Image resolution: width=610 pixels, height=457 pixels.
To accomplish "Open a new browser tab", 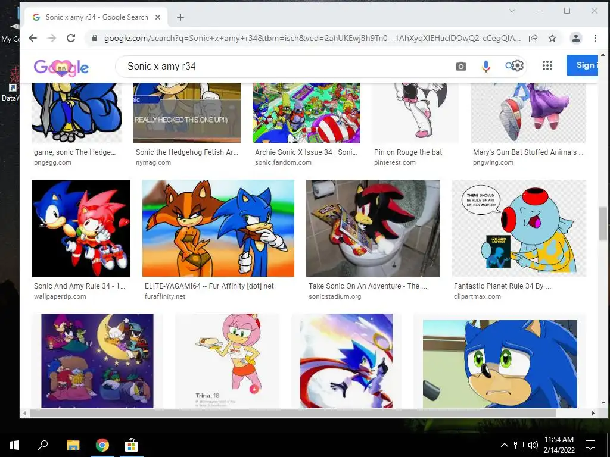I will pyautogui.click(x=180, y=17).
